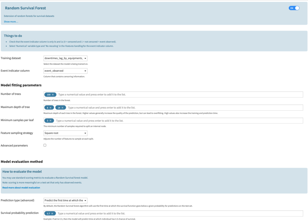Toggle the Random Survival Forest ON switch

[x=294, y=8]
